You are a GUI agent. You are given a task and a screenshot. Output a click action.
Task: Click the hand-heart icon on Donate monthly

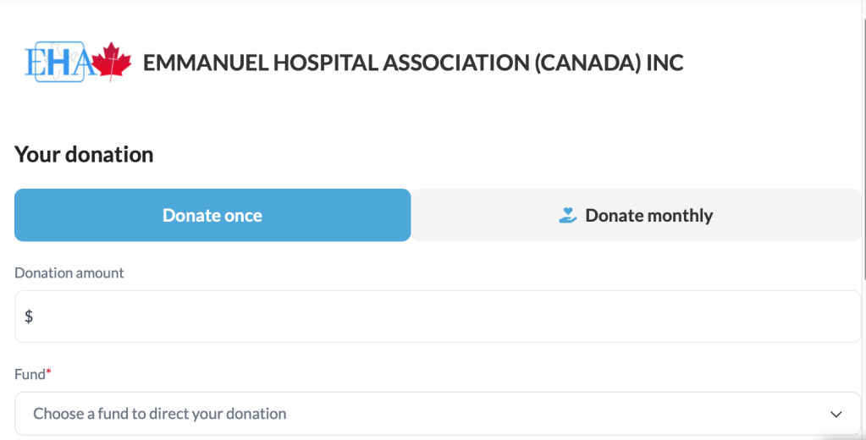567,216
